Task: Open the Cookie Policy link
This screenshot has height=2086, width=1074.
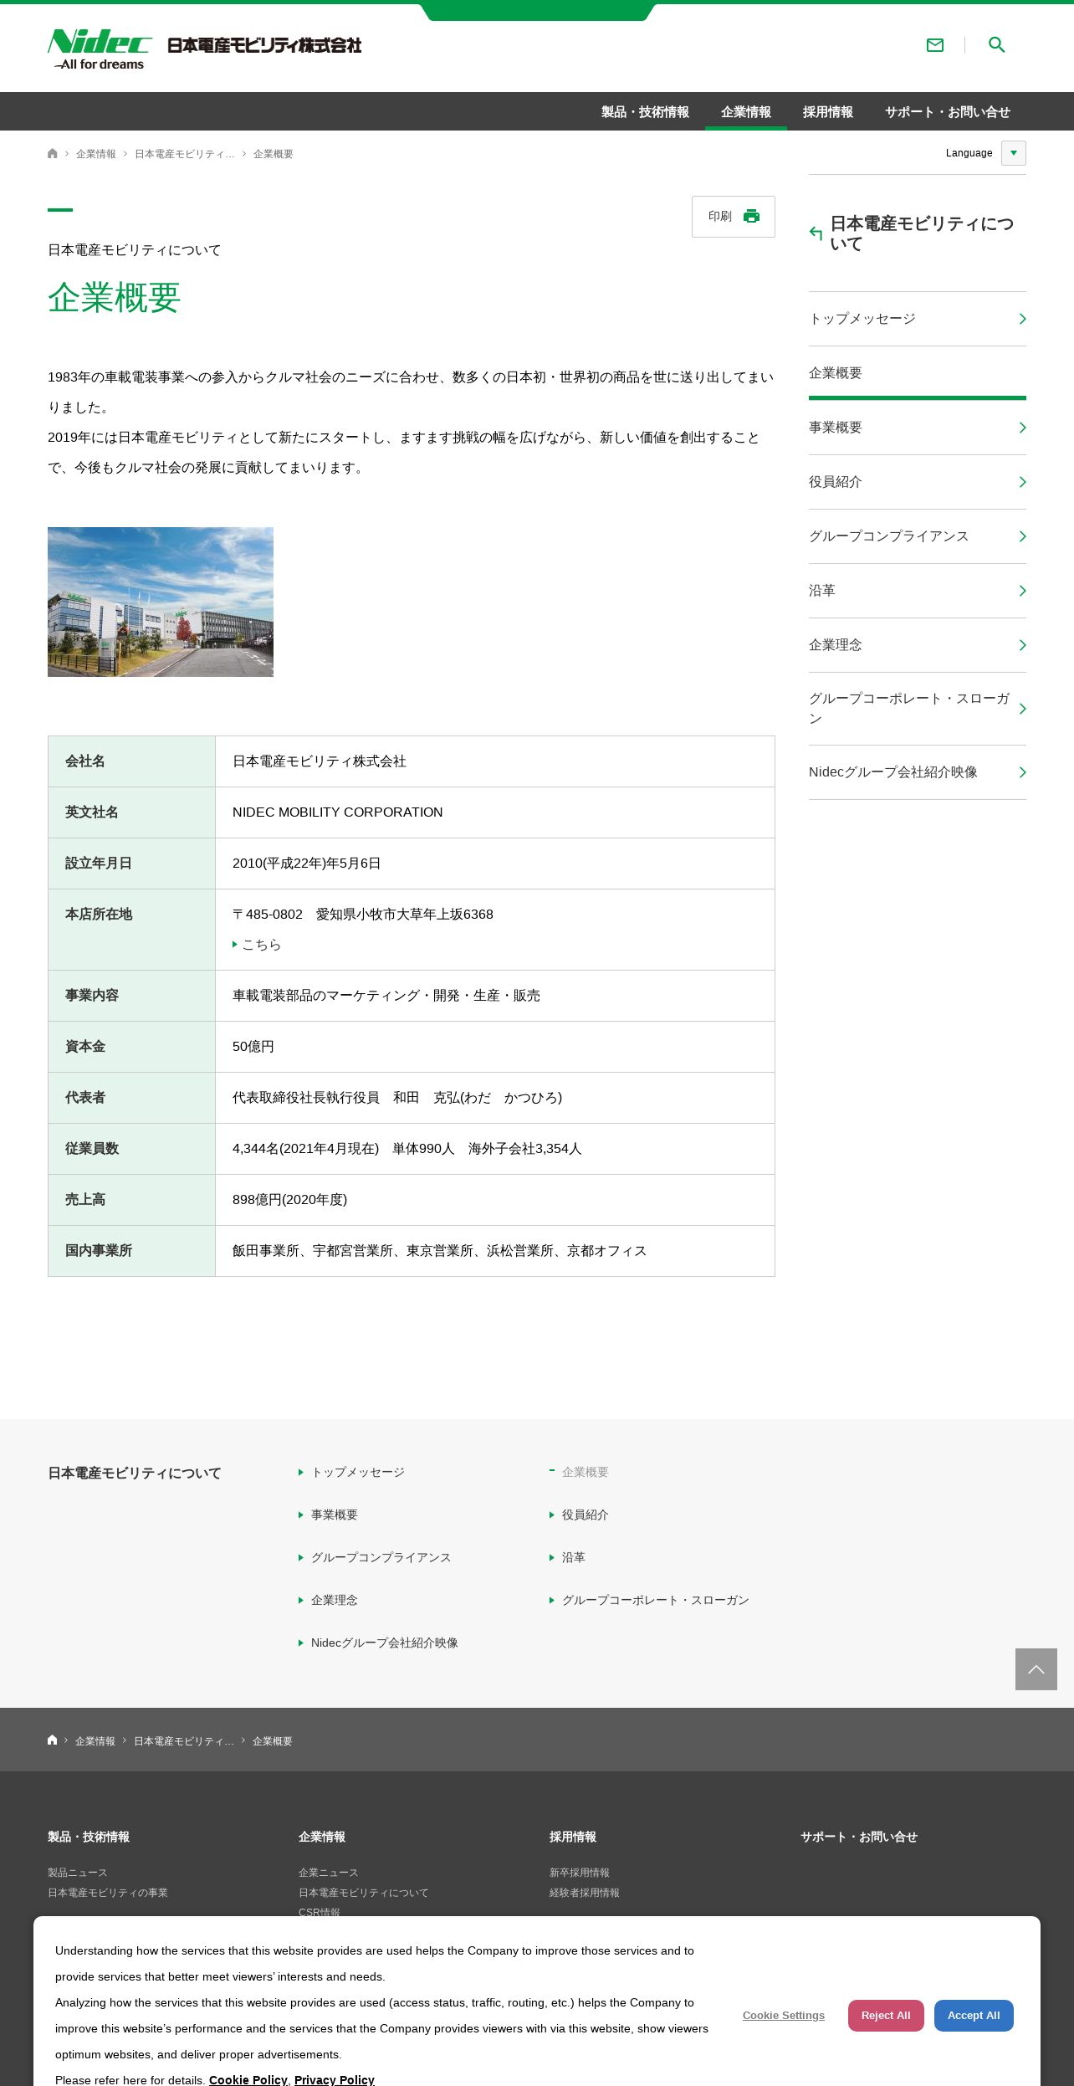Action: coord(248,2080)
